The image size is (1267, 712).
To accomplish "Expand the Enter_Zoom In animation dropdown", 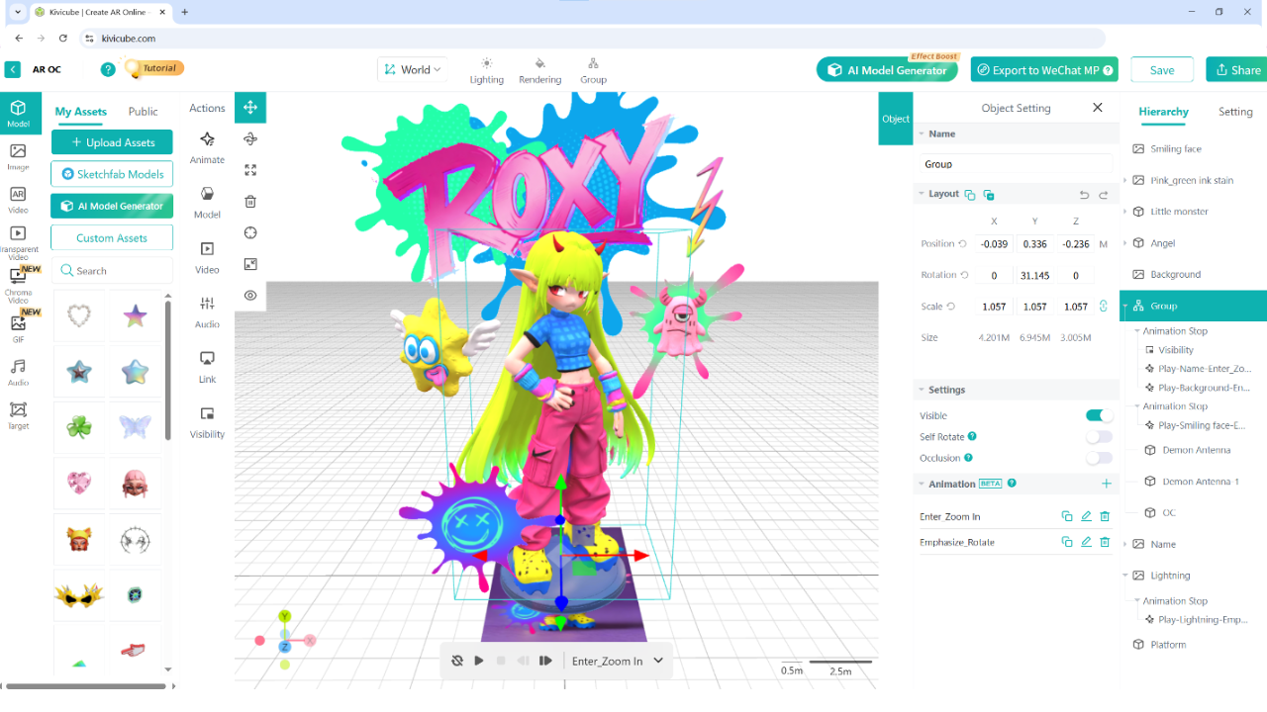I will [x=658, y=661].
